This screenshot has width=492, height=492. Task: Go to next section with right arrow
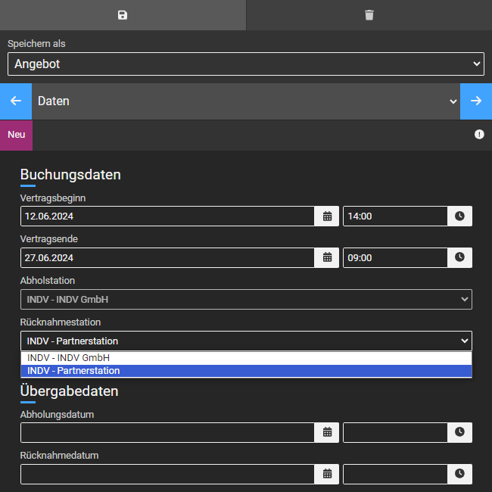coord(475,101)
